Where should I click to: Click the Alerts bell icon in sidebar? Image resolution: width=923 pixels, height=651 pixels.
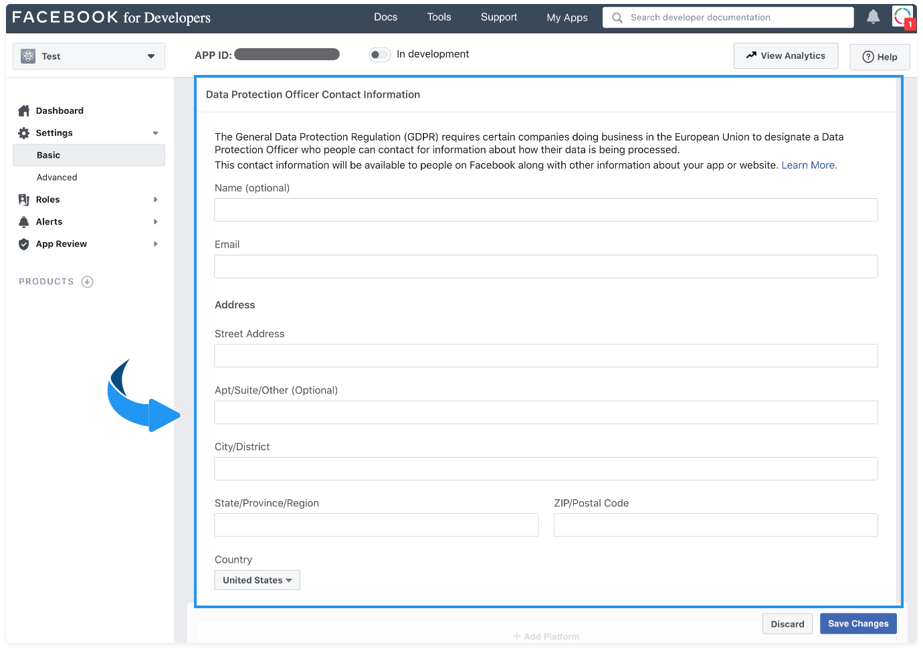[24, 221]
